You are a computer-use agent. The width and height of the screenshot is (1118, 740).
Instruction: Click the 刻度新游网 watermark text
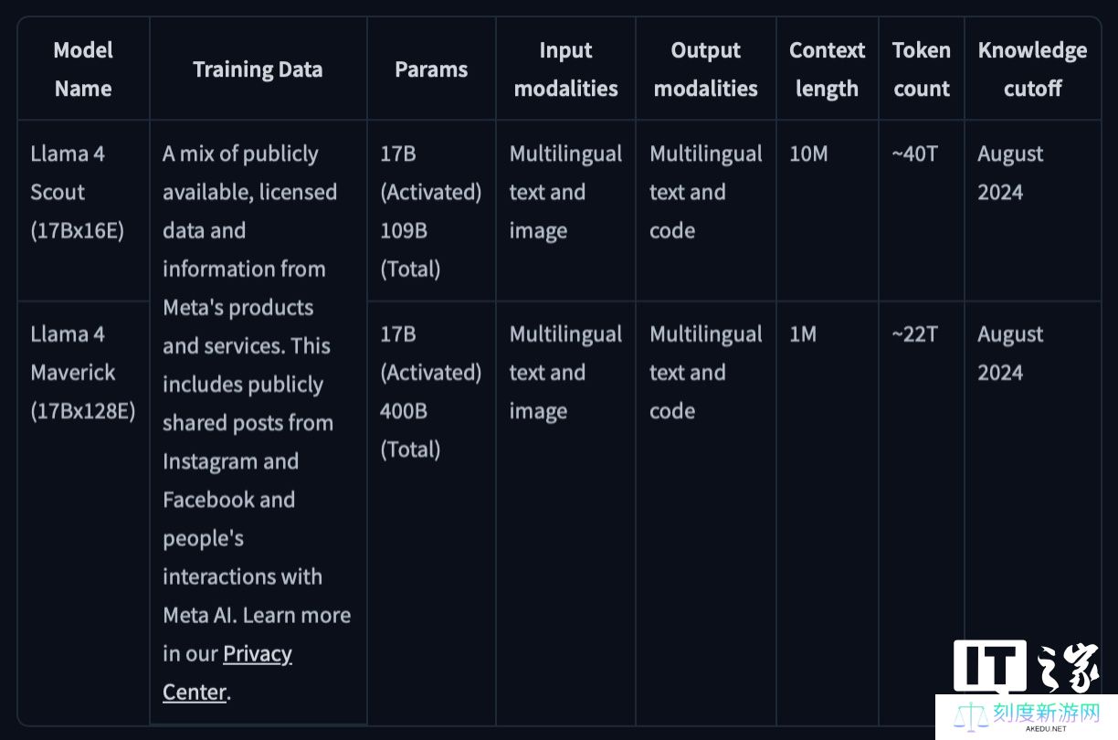1045,713
